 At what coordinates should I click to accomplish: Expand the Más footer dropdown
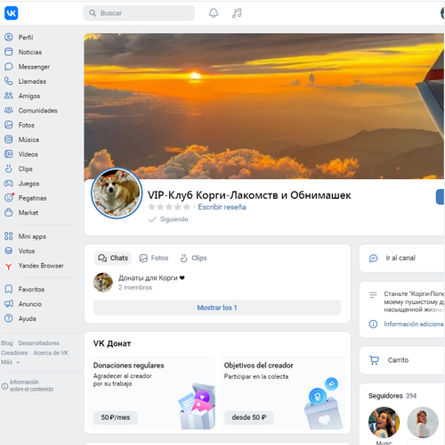(10, 362)
